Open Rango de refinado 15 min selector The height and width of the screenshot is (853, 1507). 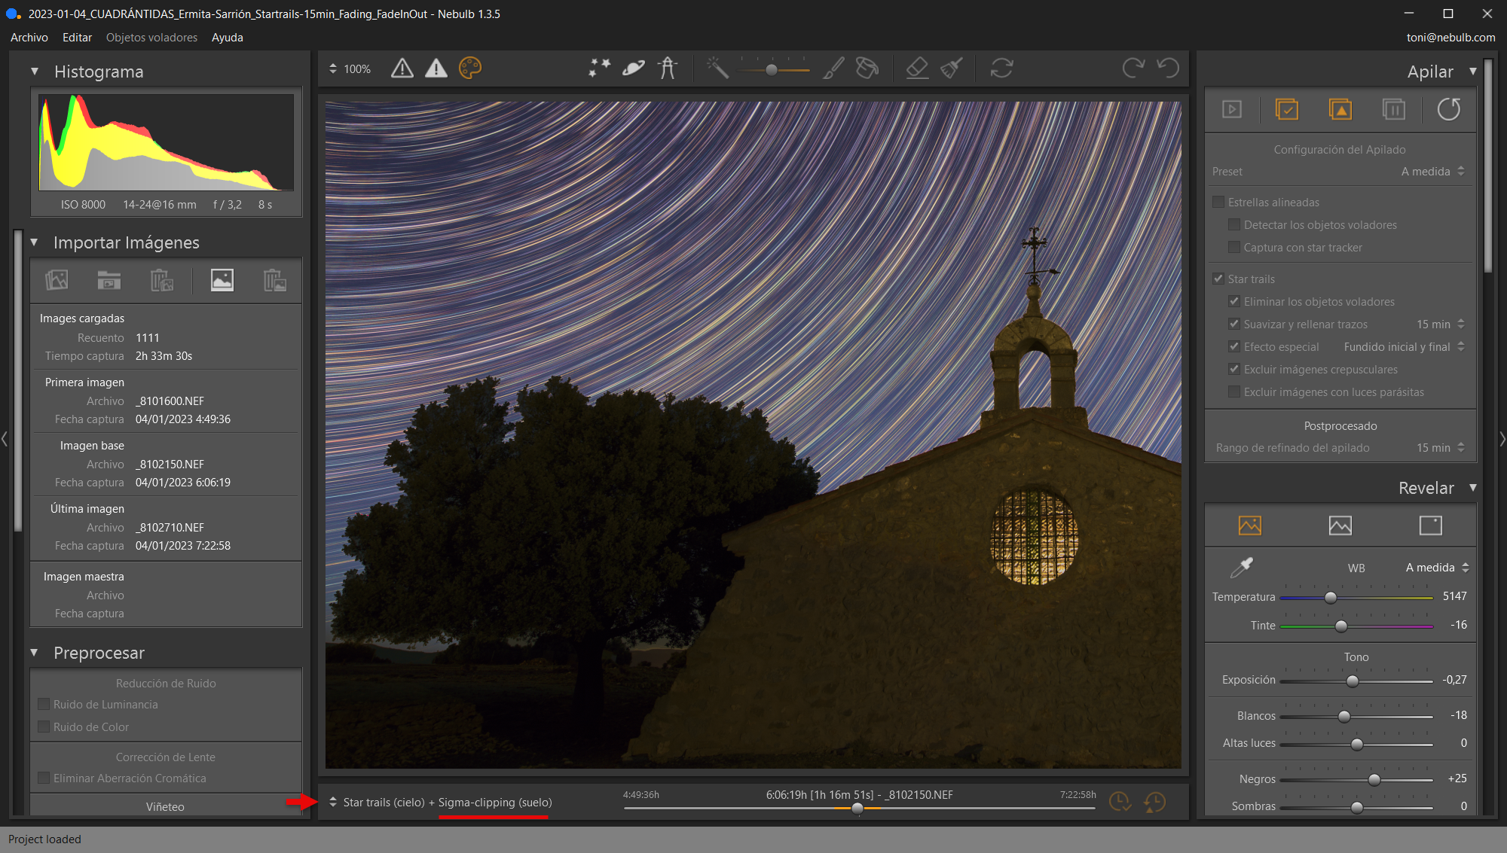1440,447
